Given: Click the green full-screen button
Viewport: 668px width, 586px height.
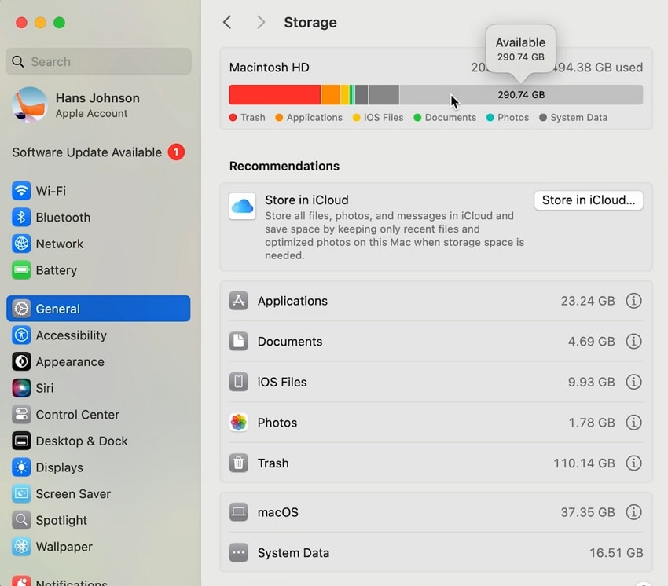Looking at the screenshot, I should coord(59,23).
